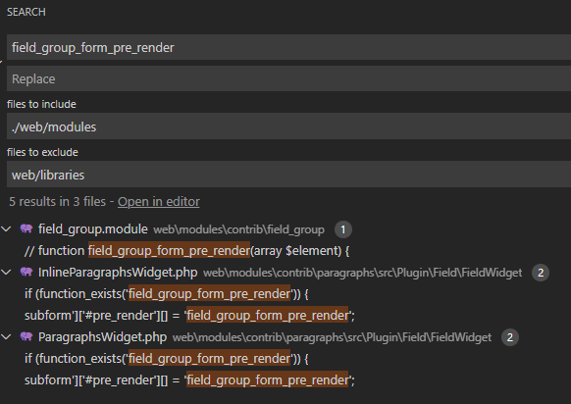
Task: Click the match count badge for ParagraphsWidget.php
Action: click(510, 337)
